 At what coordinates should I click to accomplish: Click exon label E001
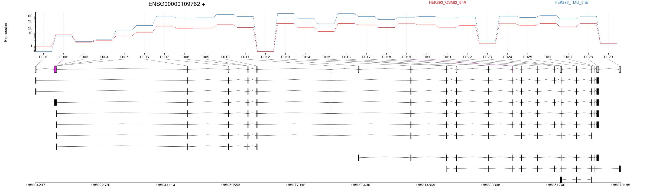click(x=43, y=57)
